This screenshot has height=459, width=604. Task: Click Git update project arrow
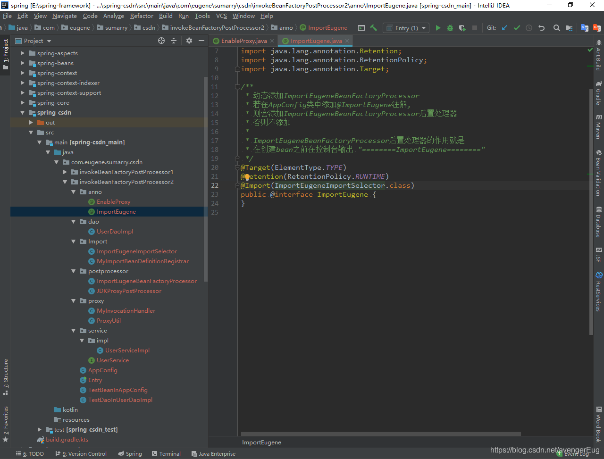coord(504,28)
